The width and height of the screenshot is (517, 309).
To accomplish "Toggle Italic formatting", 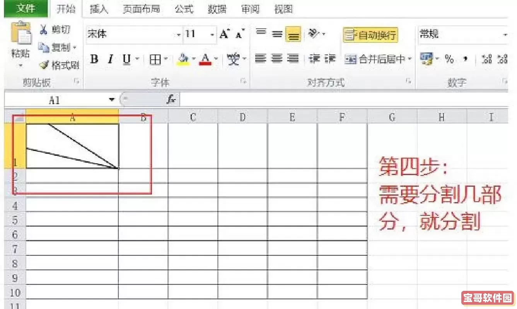I will click(110, 59).
